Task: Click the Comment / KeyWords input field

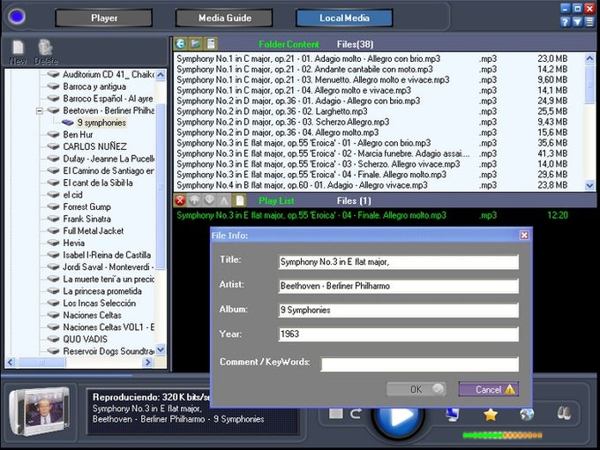Action: (x=419, y=364)
